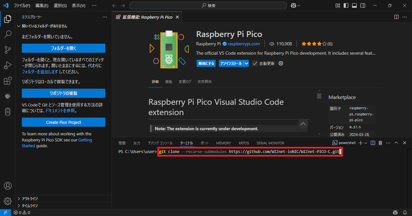Collapse the no folder opened section
The width and height of the screenshot is (412, 216).
pyautogui.click(x=63, y=26)
